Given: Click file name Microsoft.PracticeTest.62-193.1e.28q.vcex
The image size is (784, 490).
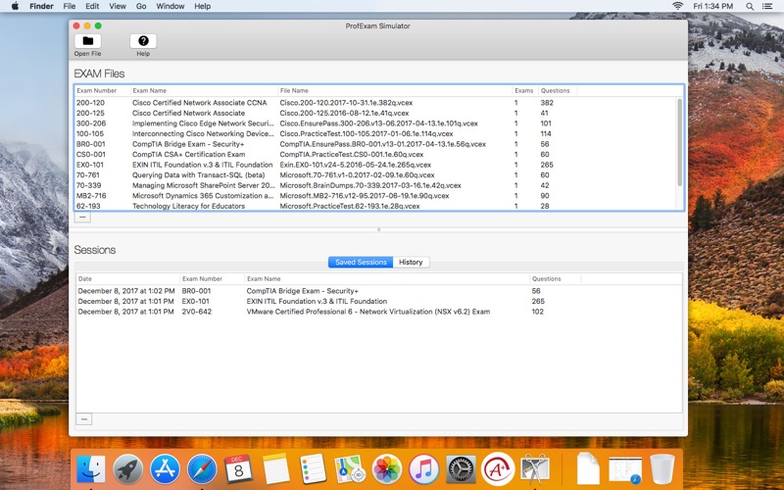Looking at the screenshot, I should click(x=350, y=206).
